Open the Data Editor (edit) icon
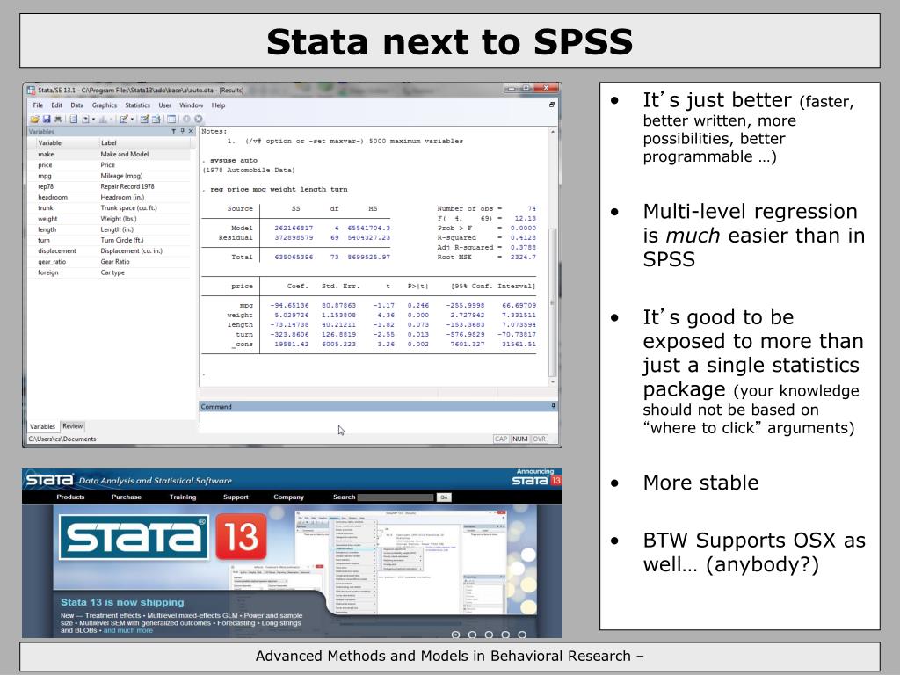Screen dimensions: 900x675 pos(144,119)
